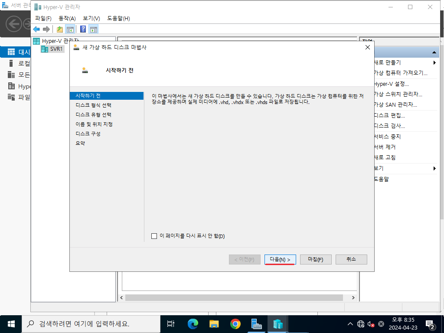Open the network globe tray icon
The width and height of the screenshot is (444, 333).
pos(360,324)
